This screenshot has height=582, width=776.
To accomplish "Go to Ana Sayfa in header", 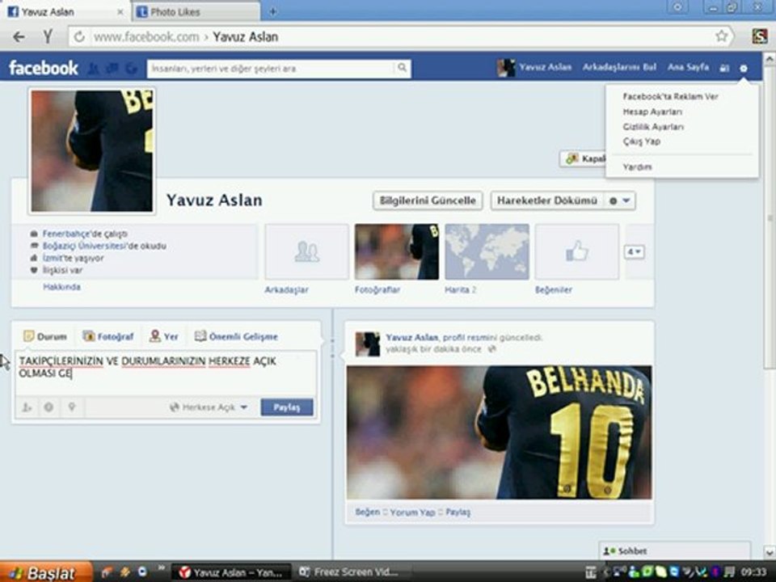I will coord(688,67).
